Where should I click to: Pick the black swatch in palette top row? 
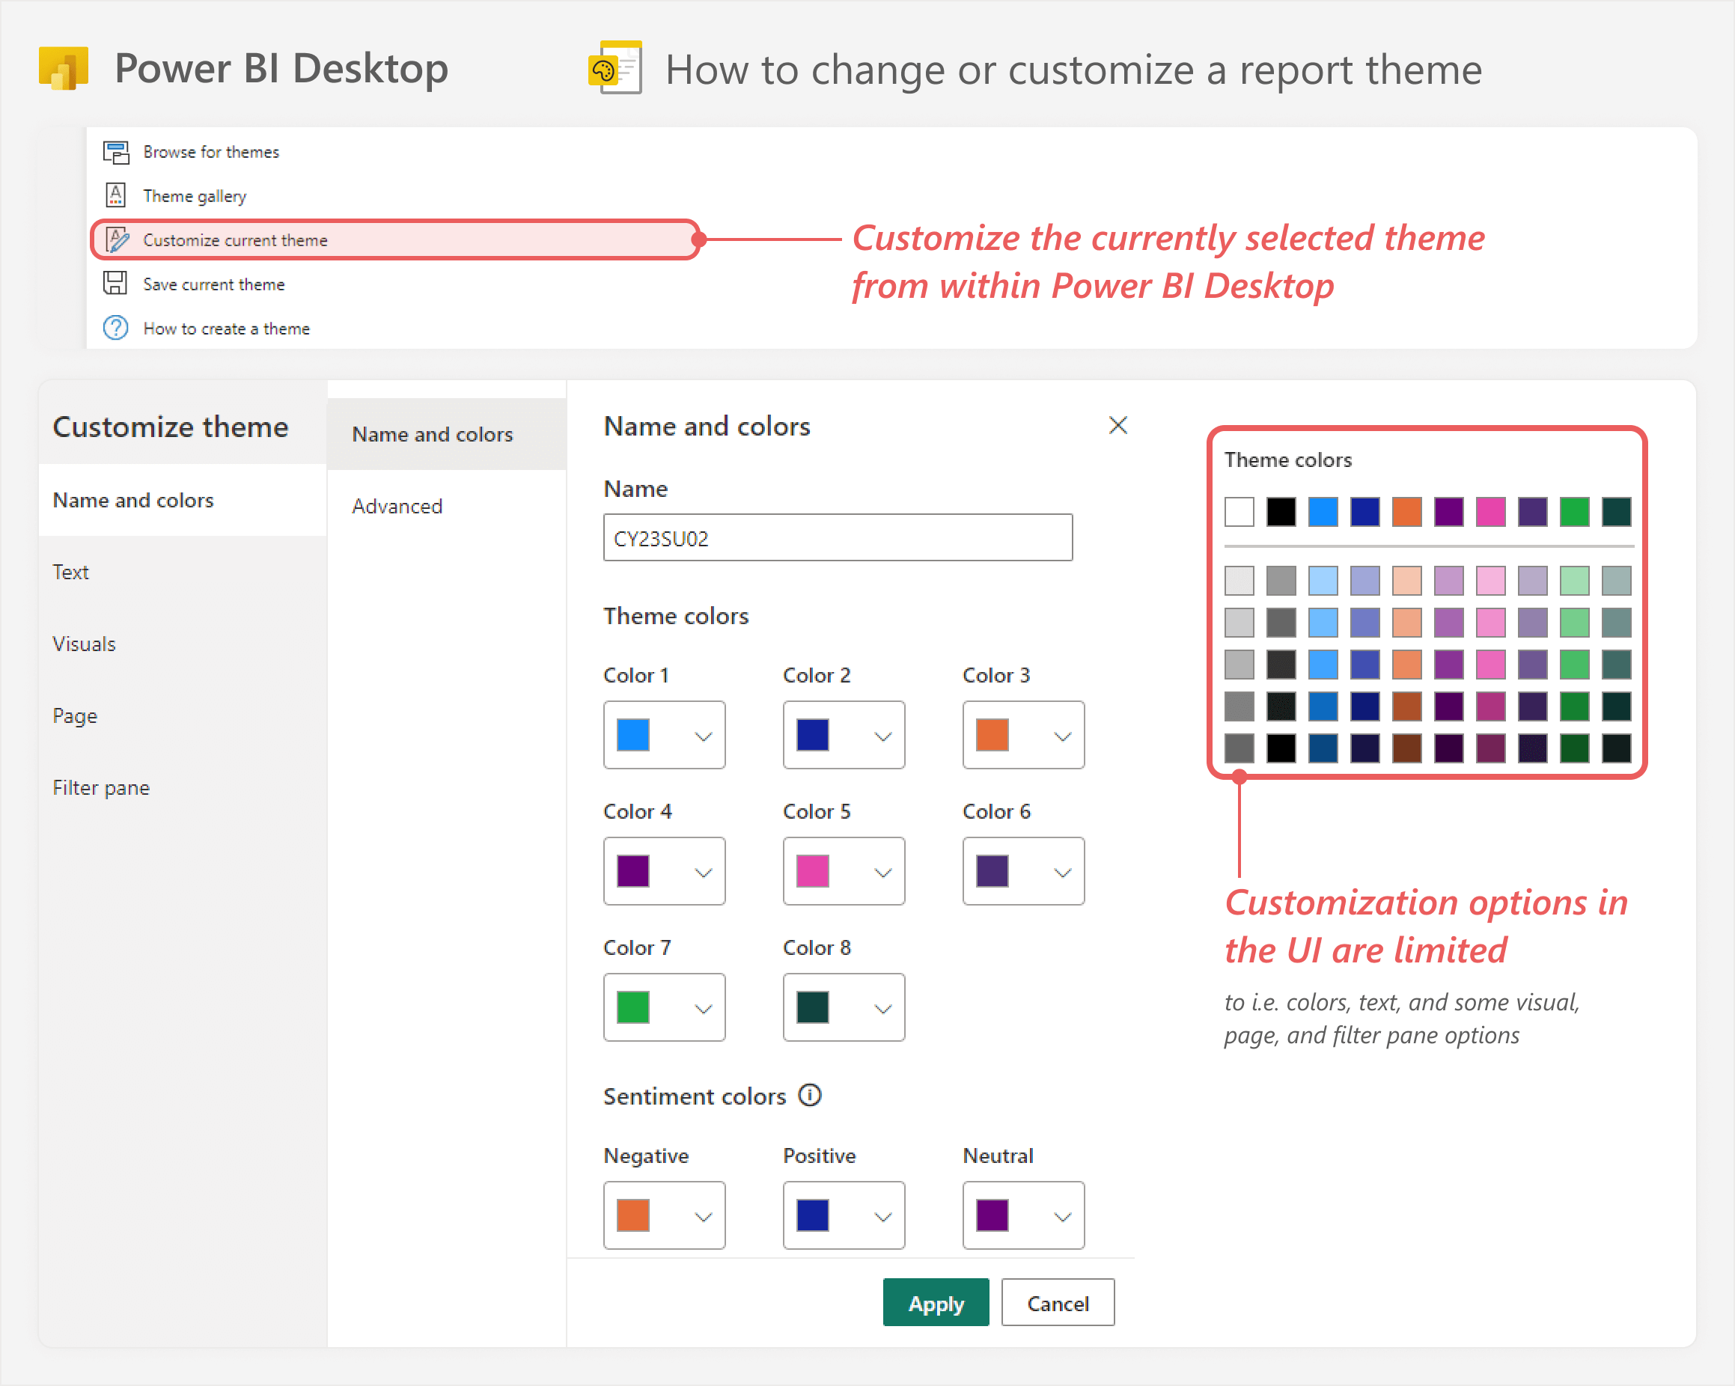1281,512
